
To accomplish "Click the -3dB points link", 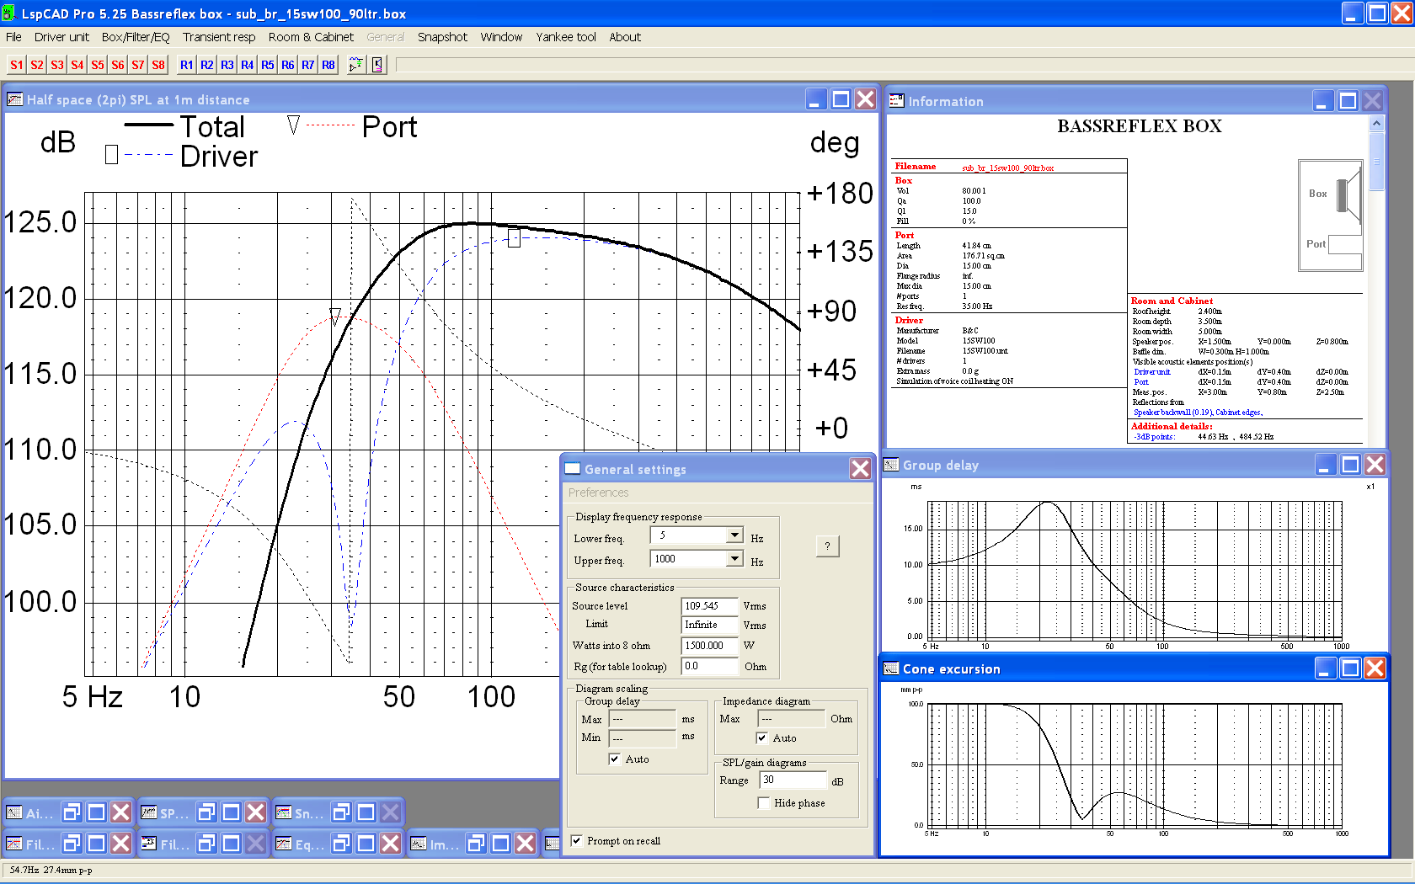I will pyautogui.click(x=1153, y=437).
